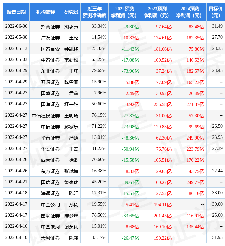Click analyst name 鲁家瑞
This screenshot has height=246, width=225.
[x=71, y=183]
